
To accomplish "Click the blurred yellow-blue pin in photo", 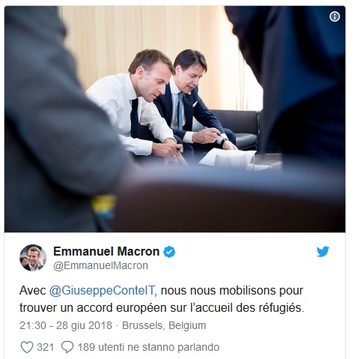I will (x=103, y=205).
